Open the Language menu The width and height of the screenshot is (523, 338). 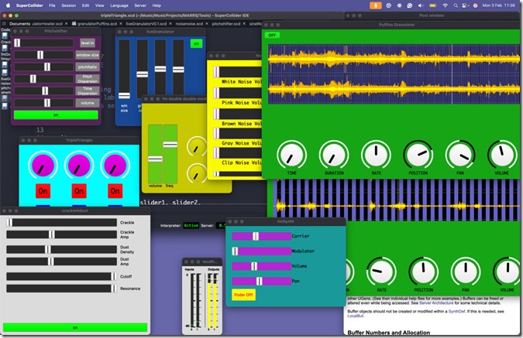coord(119,5)
